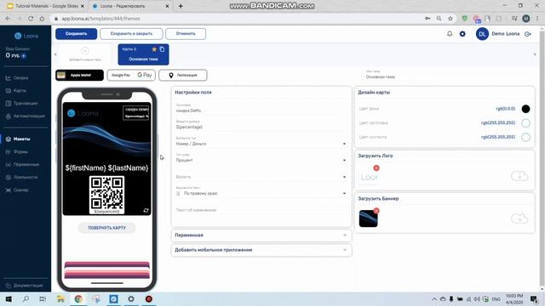Open the content color white swatch
The image size is (545, 306).
(x=525, y=137)
